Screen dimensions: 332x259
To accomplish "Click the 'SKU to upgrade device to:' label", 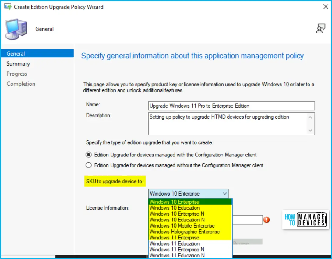I will click(x=115, y=182).
